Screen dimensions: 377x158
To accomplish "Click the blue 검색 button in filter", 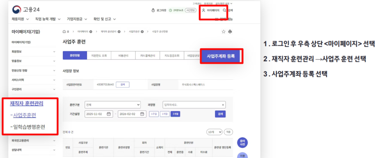I will coord(220,114).
